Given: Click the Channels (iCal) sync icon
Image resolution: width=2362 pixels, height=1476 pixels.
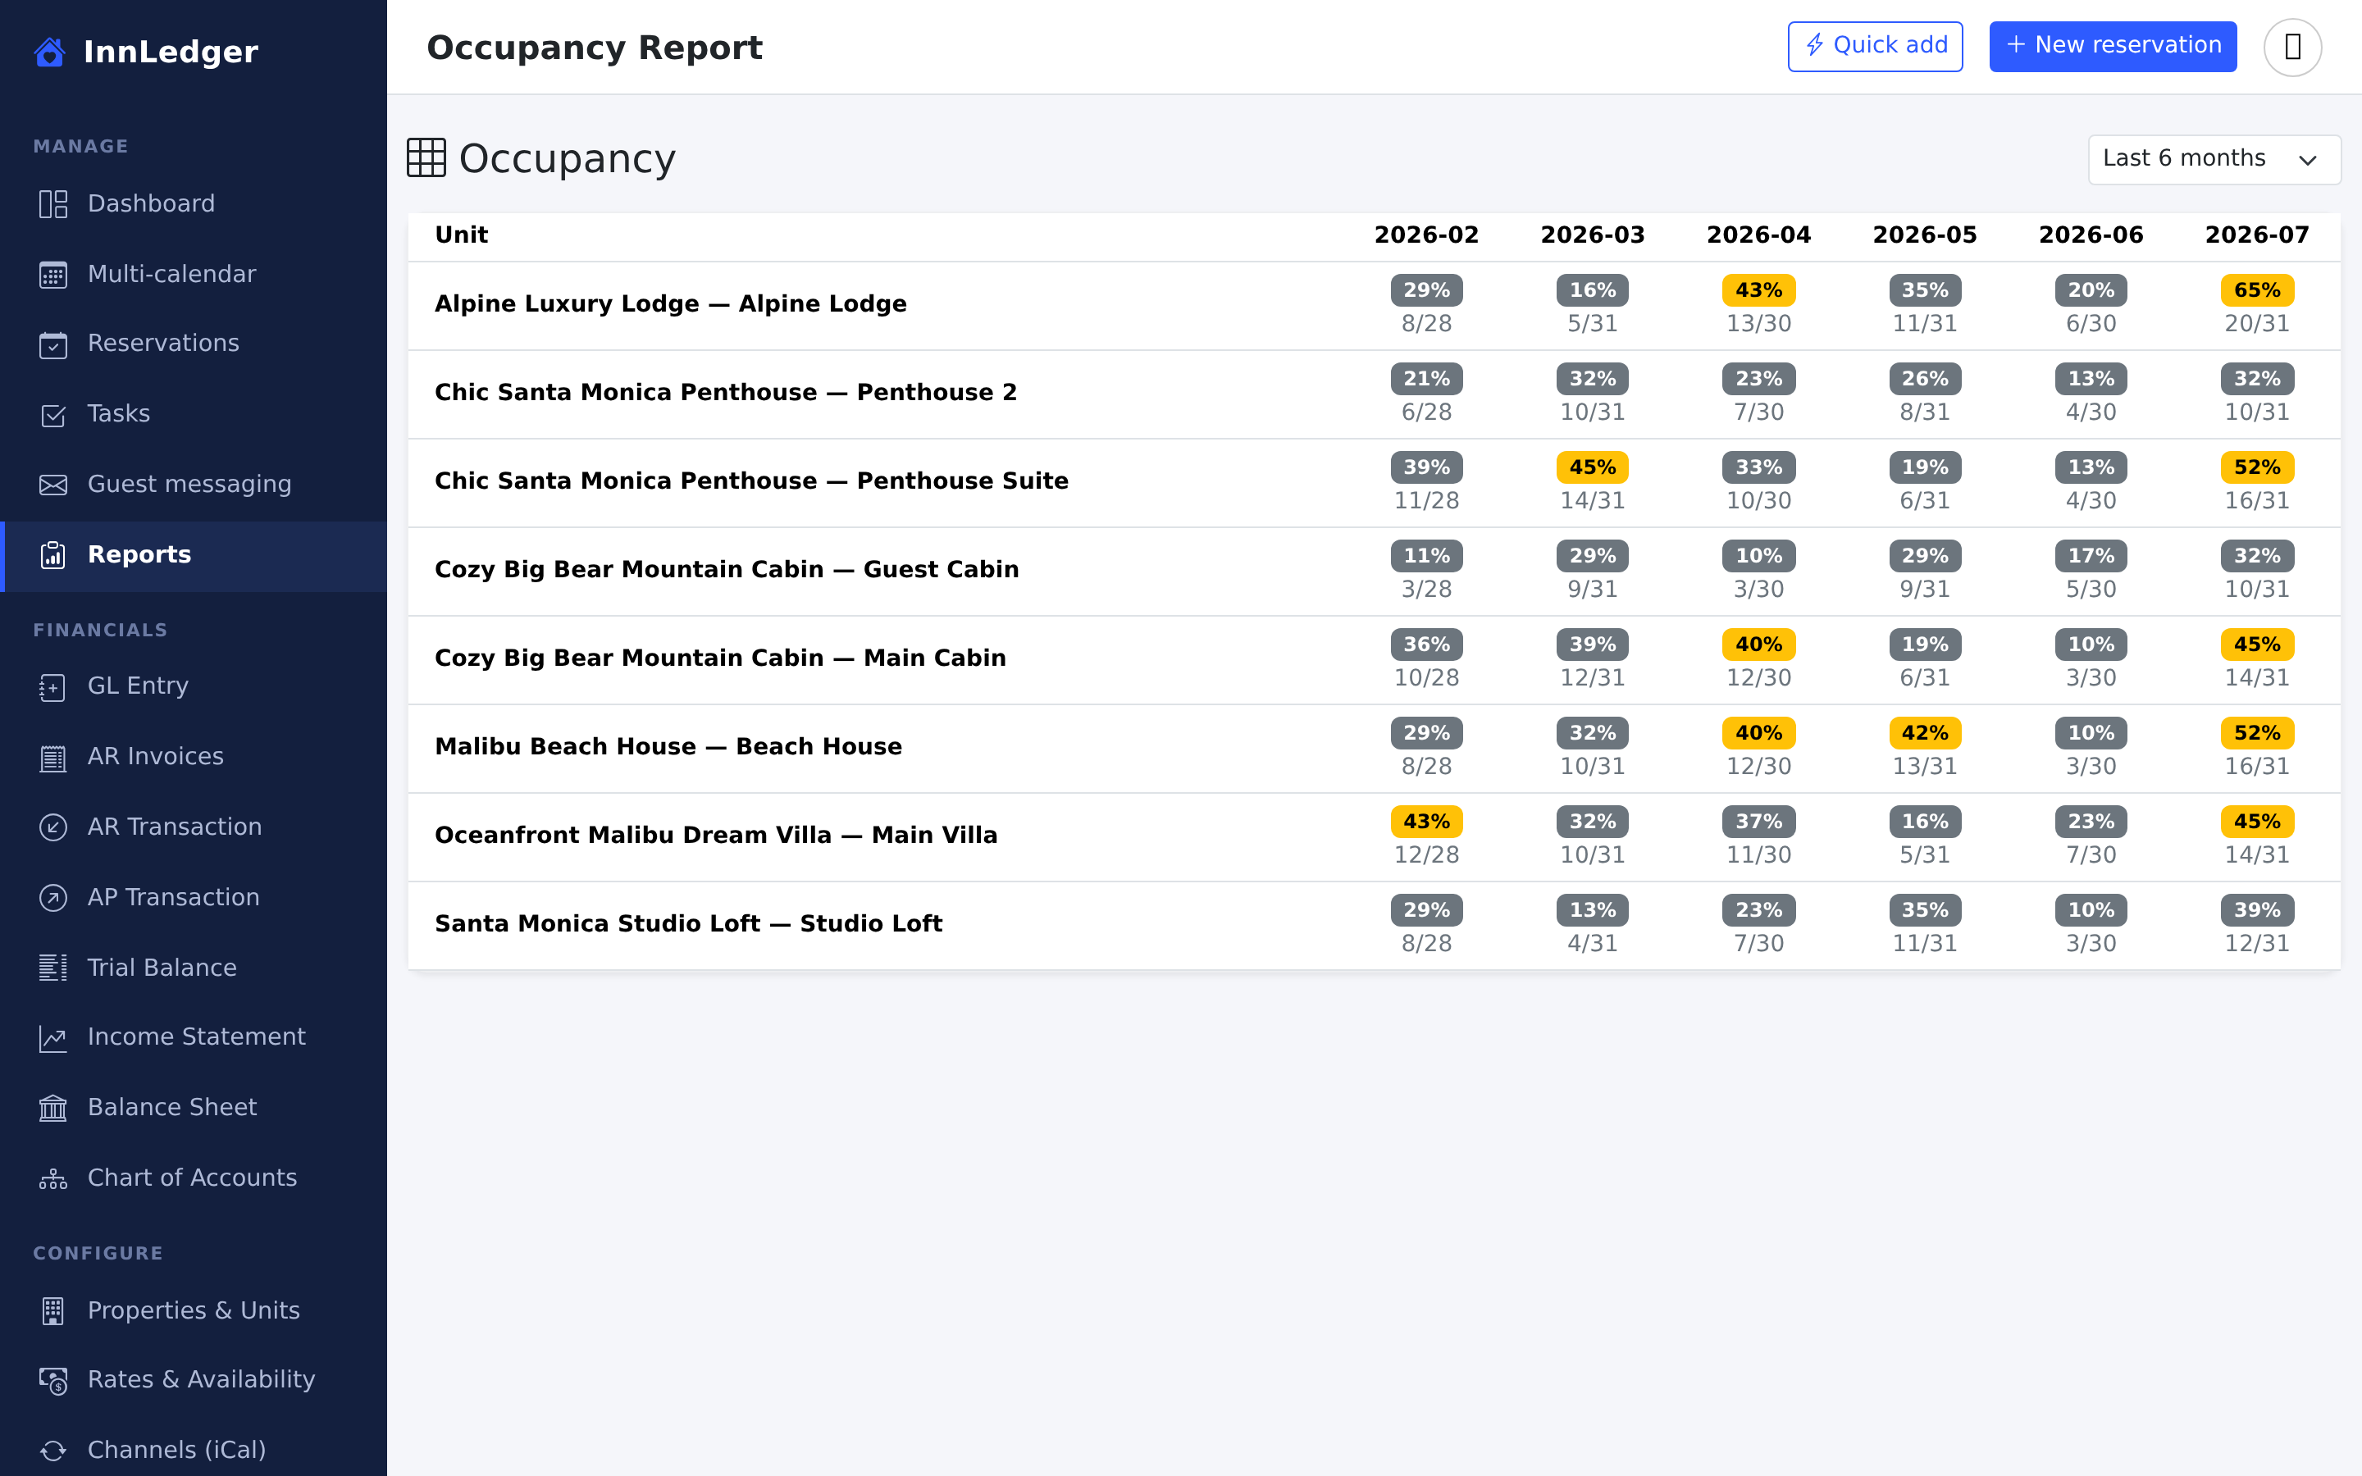Looking at the screenshot, I should pos(52,1451).
